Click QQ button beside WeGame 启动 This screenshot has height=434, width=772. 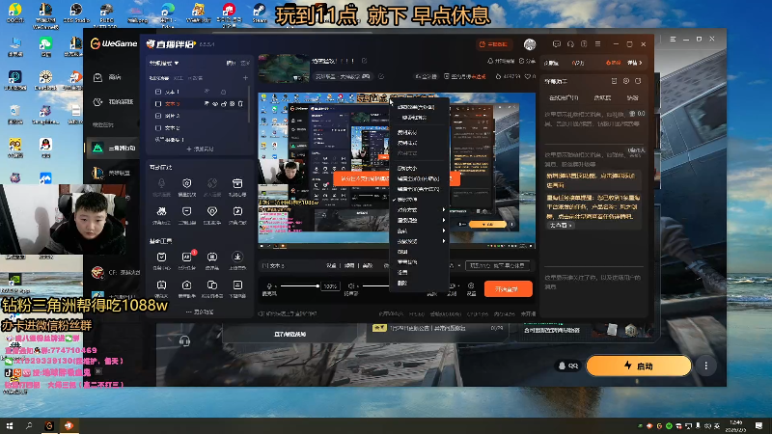coord(568,366)
